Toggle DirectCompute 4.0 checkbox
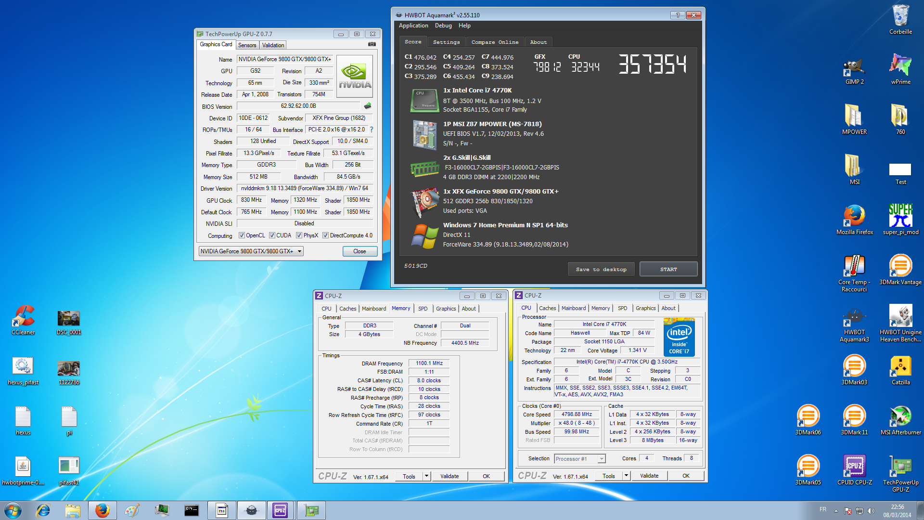This screenshot has height=520, width=924. (x=325, y=235)
